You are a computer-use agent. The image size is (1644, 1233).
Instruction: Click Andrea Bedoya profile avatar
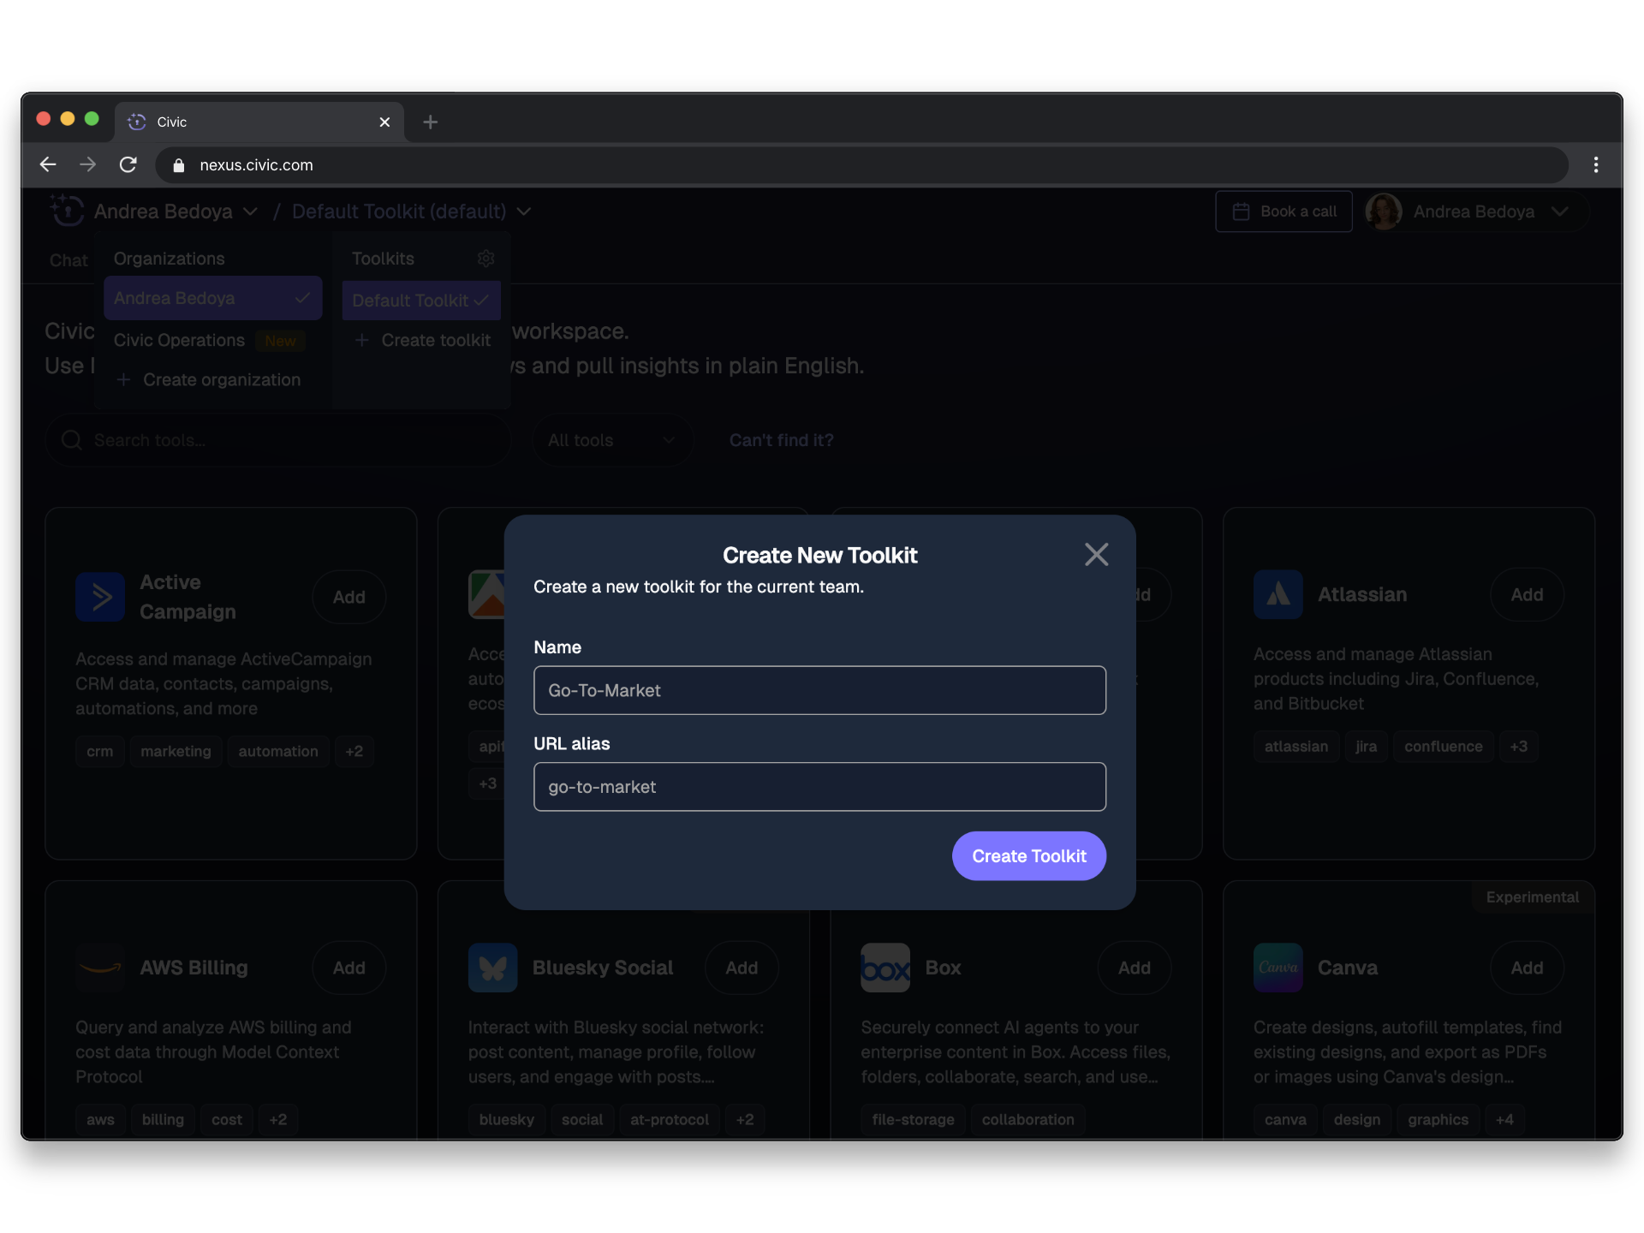1384,211
